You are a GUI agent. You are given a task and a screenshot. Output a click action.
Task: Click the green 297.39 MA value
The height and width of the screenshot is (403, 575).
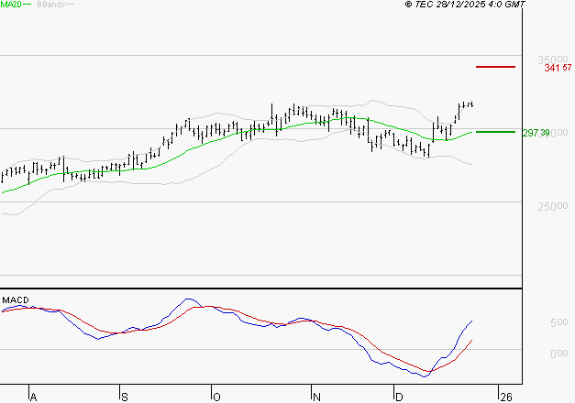pyautogui.click(x=536, y=133)
